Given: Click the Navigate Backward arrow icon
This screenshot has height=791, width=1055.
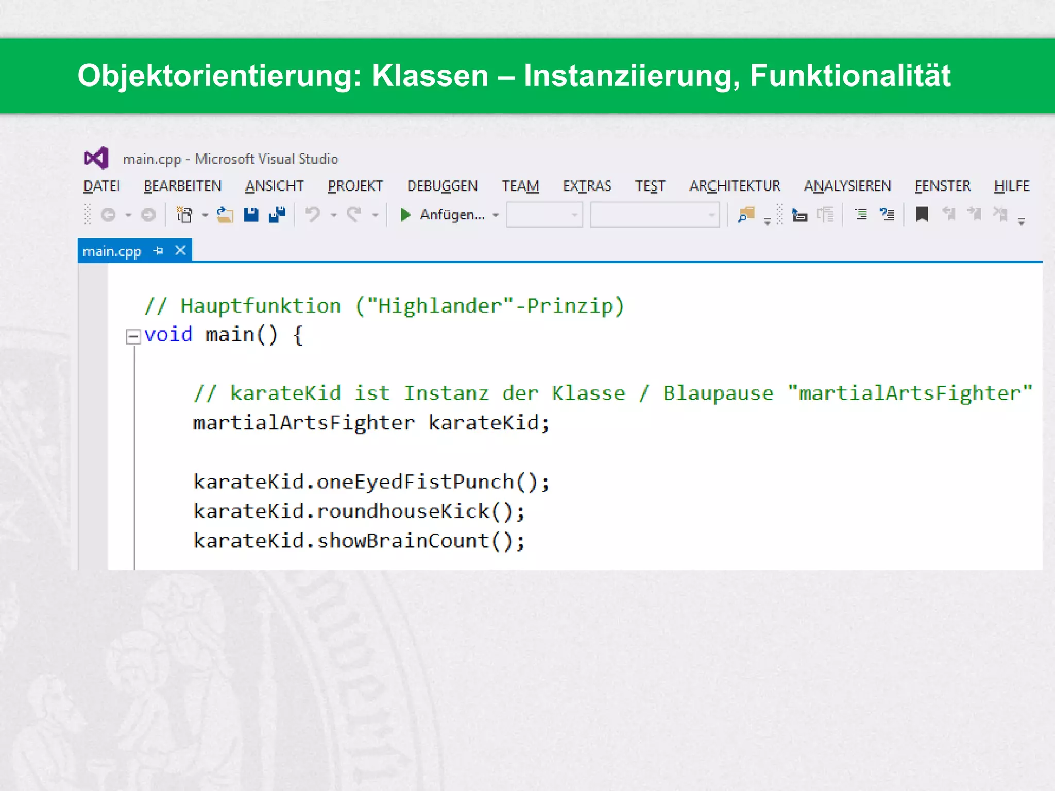Looking at the screenshot, I should pyautogui.click(x=108, y=215).
